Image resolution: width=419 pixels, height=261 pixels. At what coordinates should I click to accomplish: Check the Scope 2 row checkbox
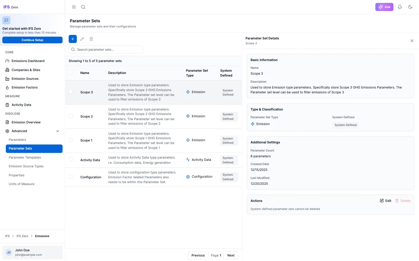pos(71,116)
